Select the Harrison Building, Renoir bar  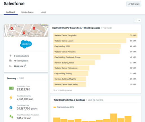(x=74, y=63)
